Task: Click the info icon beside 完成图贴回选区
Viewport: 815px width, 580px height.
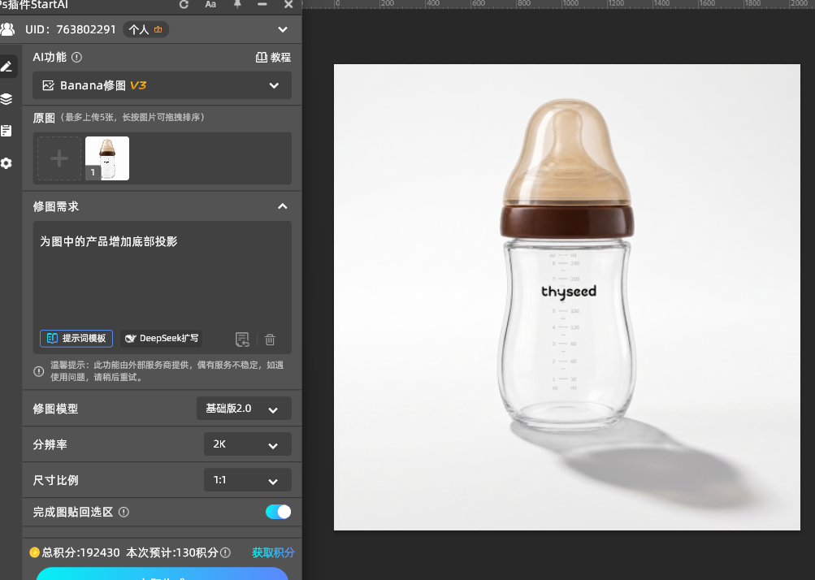Action: coord(124,512)
